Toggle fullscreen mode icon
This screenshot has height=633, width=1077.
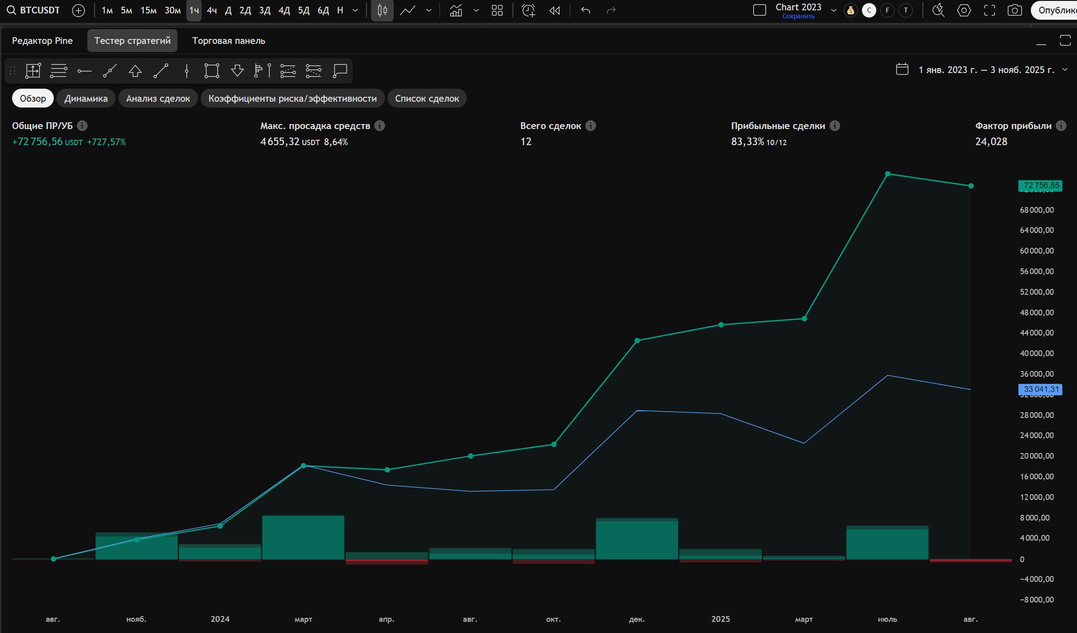pyautogui.click(x=989, y=10)
